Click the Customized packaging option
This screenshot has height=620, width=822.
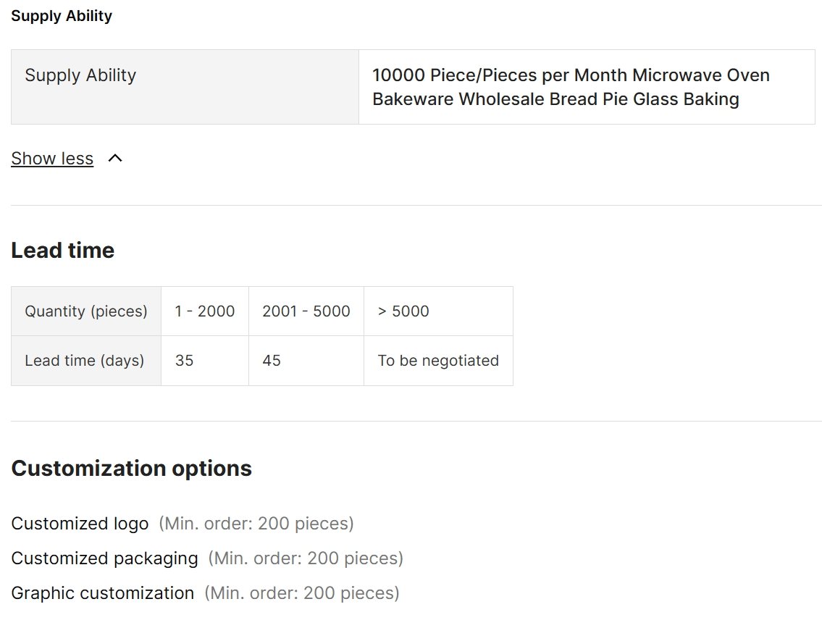coord(104,558)
